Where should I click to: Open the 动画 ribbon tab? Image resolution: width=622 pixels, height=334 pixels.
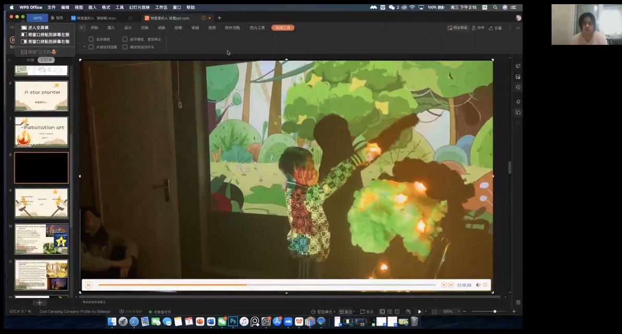(161, 28)
